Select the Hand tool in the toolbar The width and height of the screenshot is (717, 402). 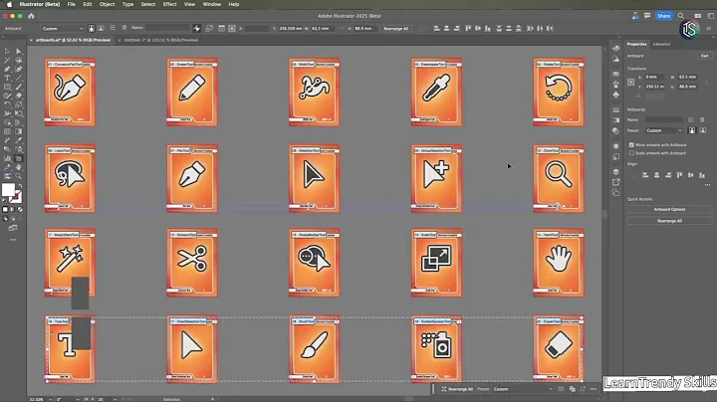(x=19, y=167)
